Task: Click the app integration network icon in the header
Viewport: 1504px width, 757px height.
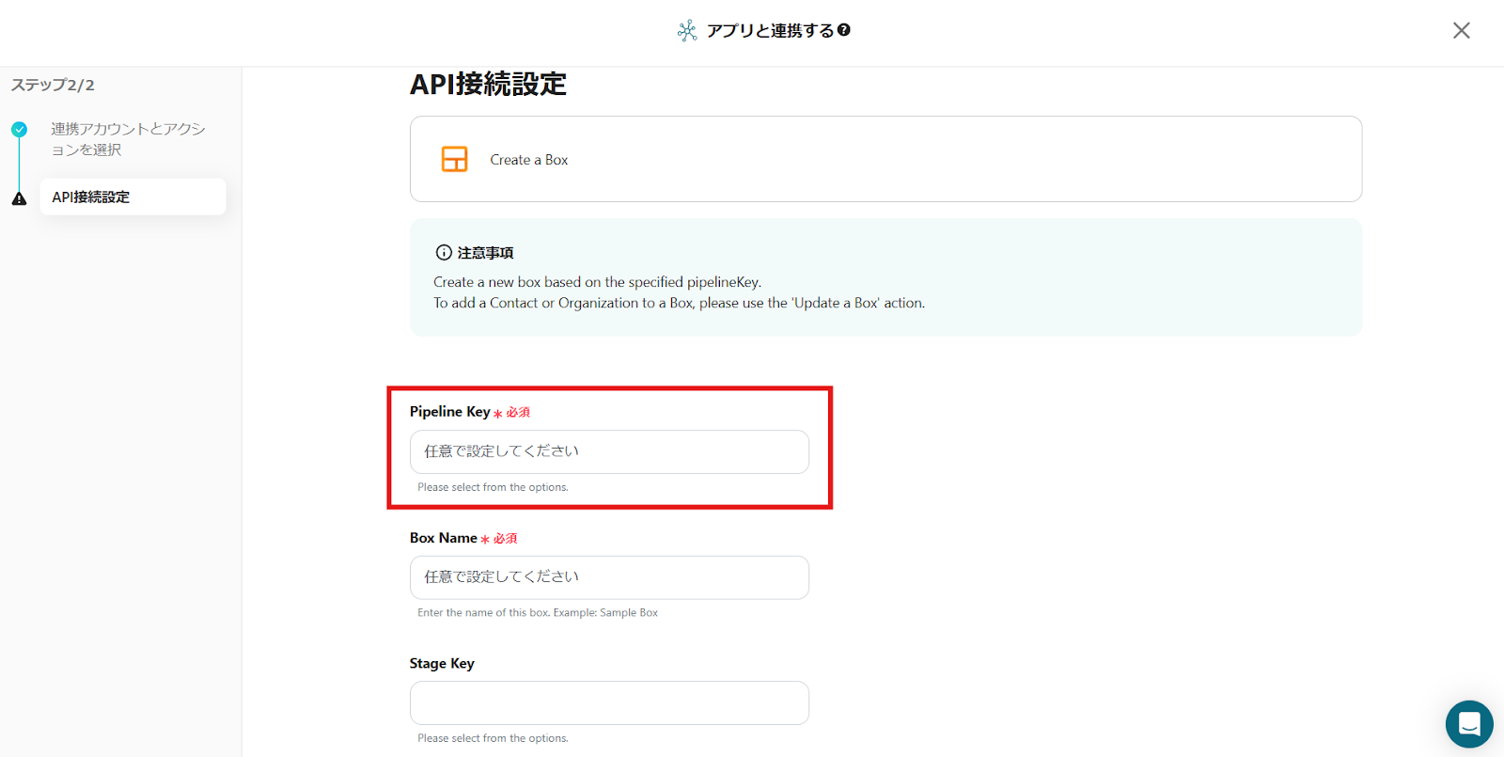Action: click(687, 31)
